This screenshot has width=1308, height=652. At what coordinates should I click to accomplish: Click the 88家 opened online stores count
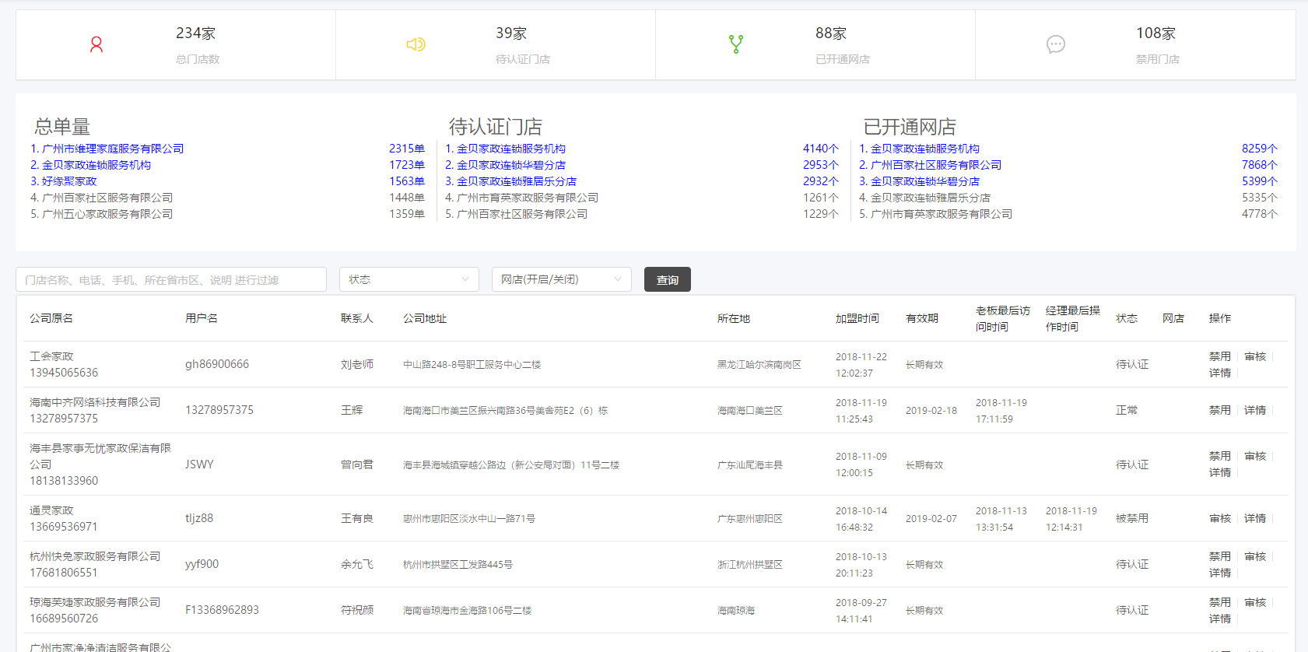[x=831, y=33]
